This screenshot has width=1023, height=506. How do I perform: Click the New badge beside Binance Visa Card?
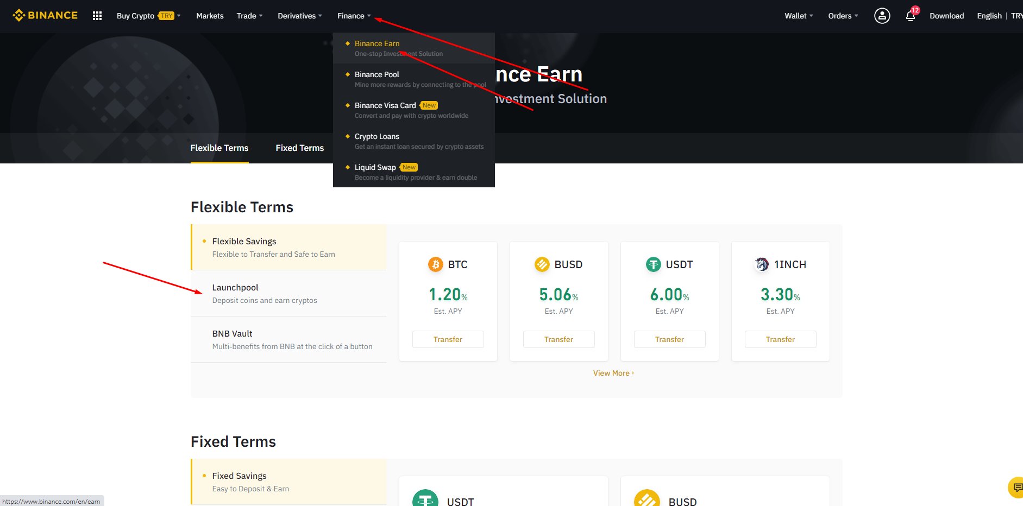click(429, 105)
